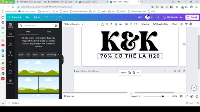Open the Dự án projects panel
Screen dimensions: 200x112
pyautogui.click(x=10, y=72)
